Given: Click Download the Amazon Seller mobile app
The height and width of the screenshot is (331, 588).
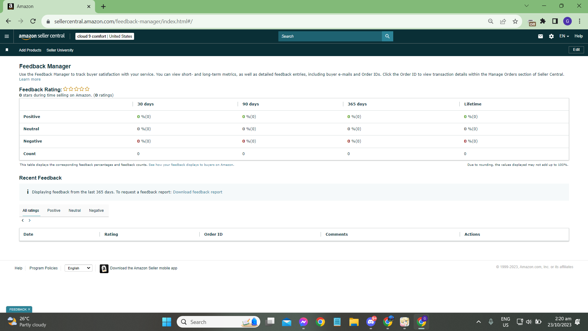Looking at the screenshot, I should coord(144,268).
